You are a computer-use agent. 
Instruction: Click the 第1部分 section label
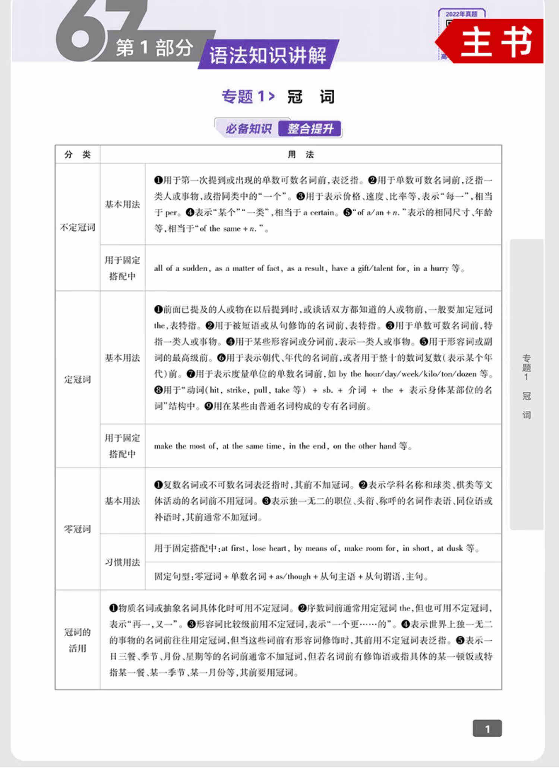pyautogui.click(x=155, y=48)
